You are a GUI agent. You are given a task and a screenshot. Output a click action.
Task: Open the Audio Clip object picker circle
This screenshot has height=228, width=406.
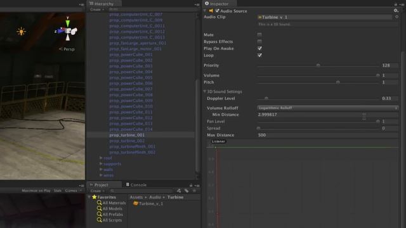pos(396,17)
